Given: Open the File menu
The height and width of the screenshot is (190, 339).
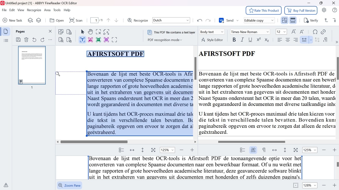Looking at the screenshot, I should pyautogui.click(x=4, y=10).
